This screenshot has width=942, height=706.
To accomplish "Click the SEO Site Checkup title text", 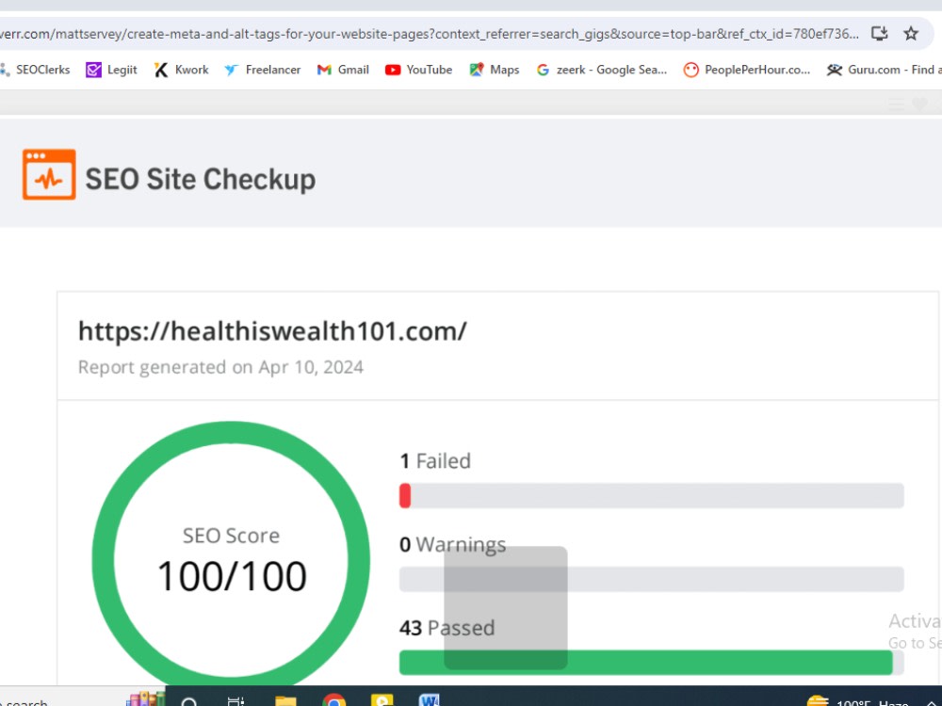I will pyautogui.click(x=201, y=179).
